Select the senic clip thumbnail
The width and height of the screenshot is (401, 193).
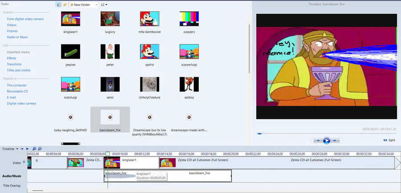110,84
